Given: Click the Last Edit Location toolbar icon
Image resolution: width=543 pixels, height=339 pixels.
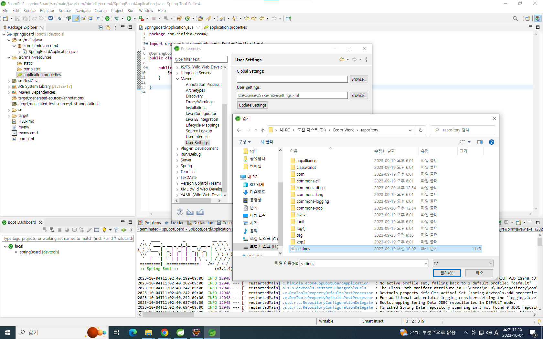Looking at the screenshot, I should [247, 18].
